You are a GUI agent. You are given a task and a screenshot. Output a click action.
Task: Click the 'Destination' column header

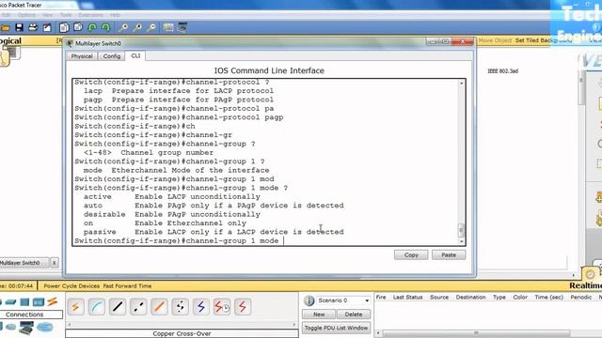(x=470, y=297)
